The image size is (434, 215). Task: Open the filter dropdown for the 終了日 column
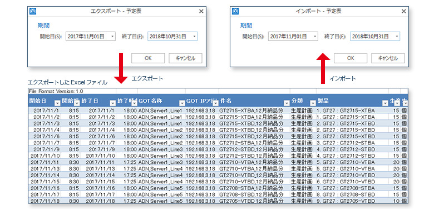coord(112,103)
